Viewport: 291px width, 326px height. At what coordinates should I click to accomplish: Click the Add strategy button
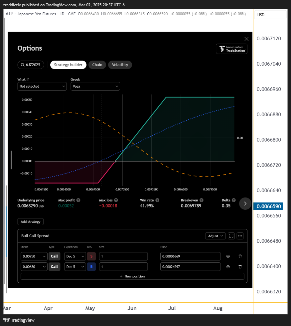point(31,222)
